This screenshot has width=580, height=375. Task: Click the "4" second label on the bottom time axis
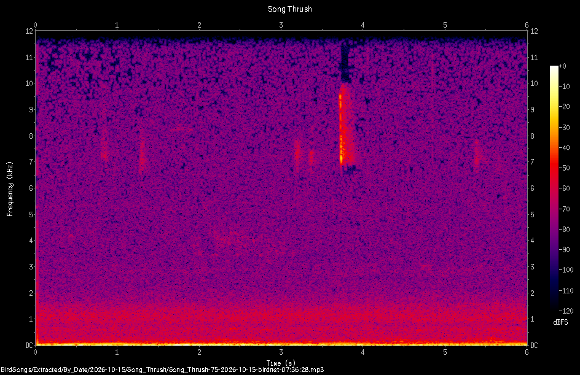point(363,352)
